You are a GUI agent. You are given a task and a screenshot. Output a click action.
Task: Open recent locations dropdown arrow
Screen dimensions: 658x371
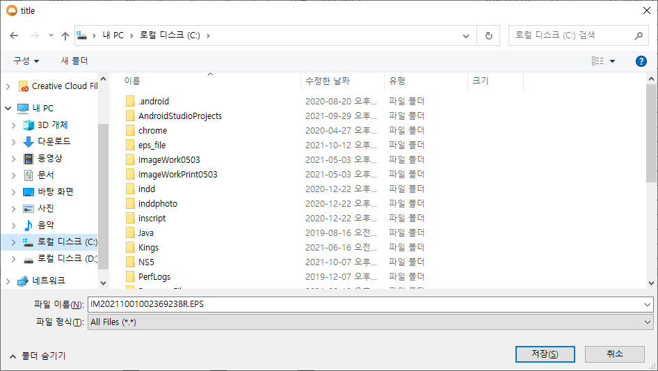(51, 35)
